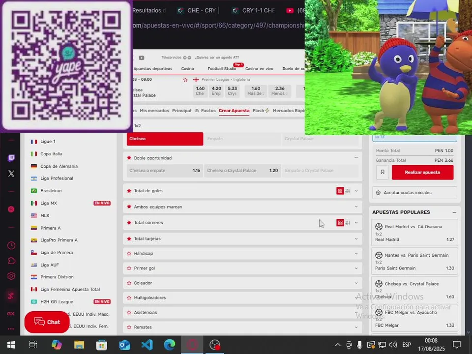Toggle favorite star for Total tarjetas

pyautogui.click(x=129, y=239)
